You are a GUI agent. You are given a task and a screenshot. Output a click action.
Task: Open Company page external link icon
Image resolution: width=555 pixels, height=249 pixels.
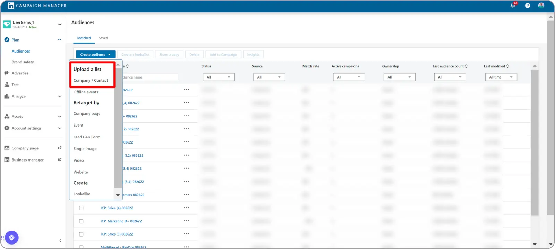click(60, 148)
